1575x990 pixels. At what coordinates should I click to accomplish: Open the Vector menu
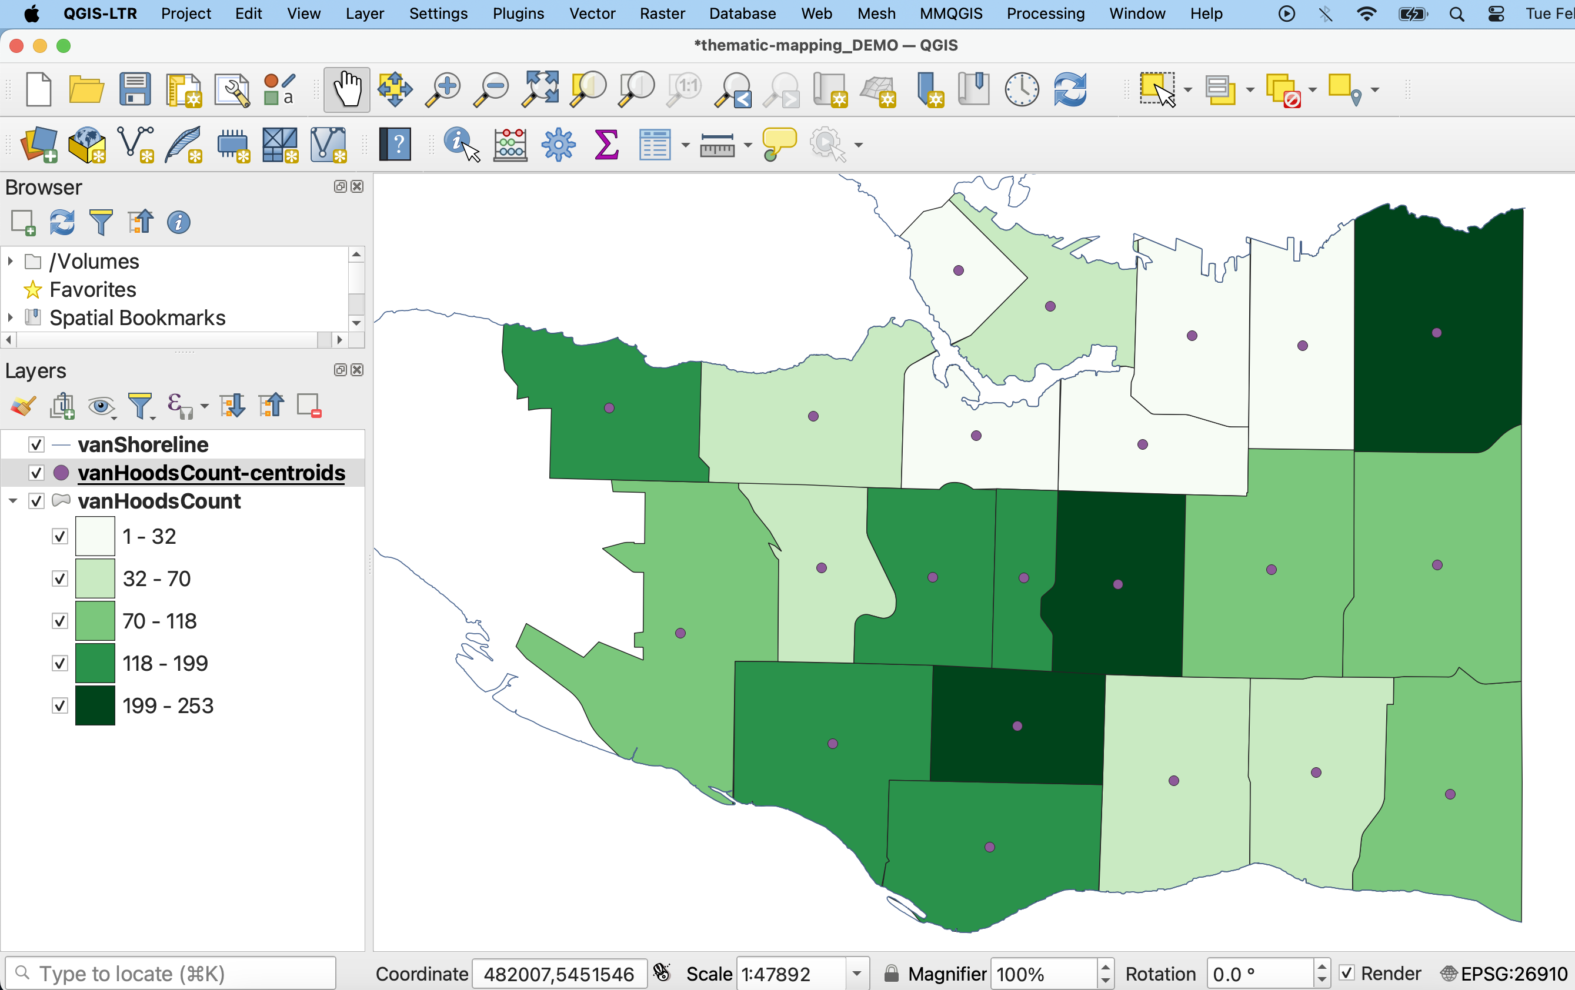592,14
